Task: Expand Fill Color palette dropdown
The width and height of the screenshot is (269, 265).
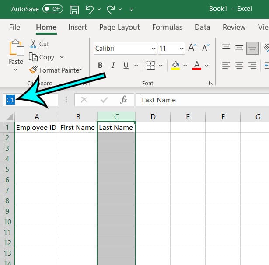Action: pos(185,66)
